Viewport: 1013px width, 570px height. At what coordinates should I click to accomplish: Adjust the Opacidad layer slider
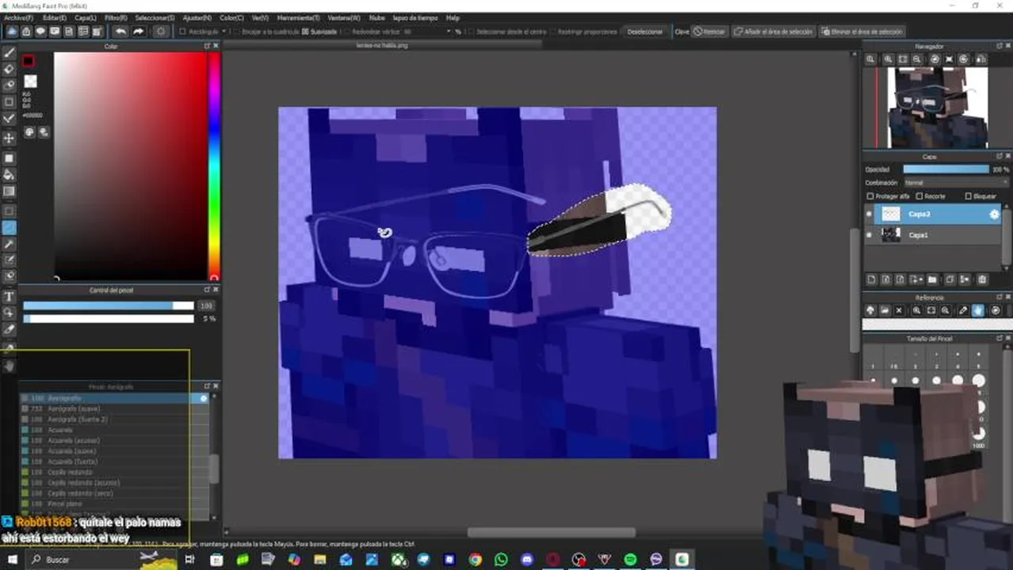[x=946, y=169]
